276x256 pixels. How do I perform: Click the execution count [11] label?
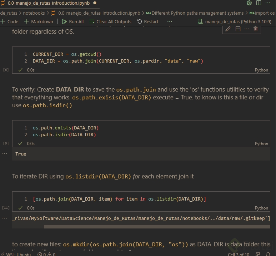[6, 207]
